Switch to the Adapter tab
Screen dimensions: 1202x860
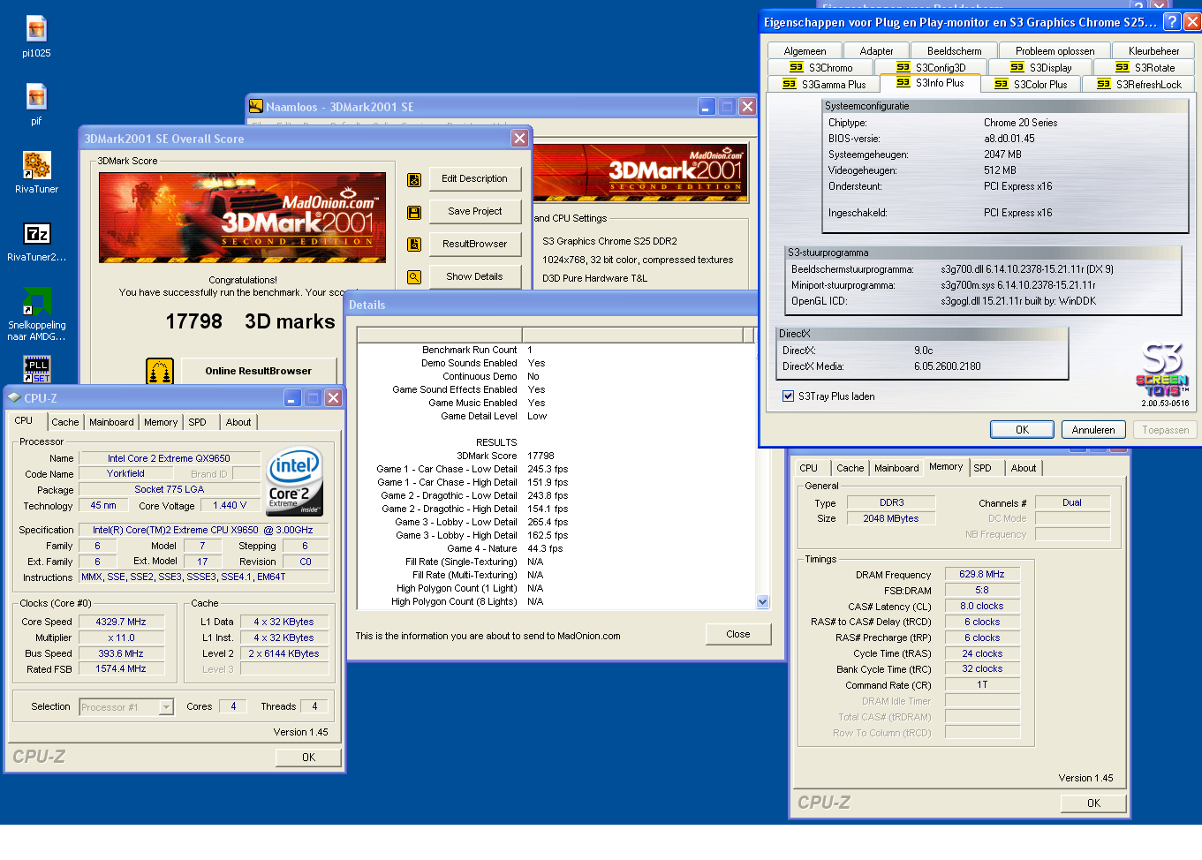pos(876,51)
